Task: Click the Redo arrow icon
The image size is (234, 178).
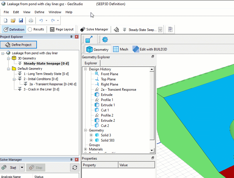Action: tap(53, 20)
